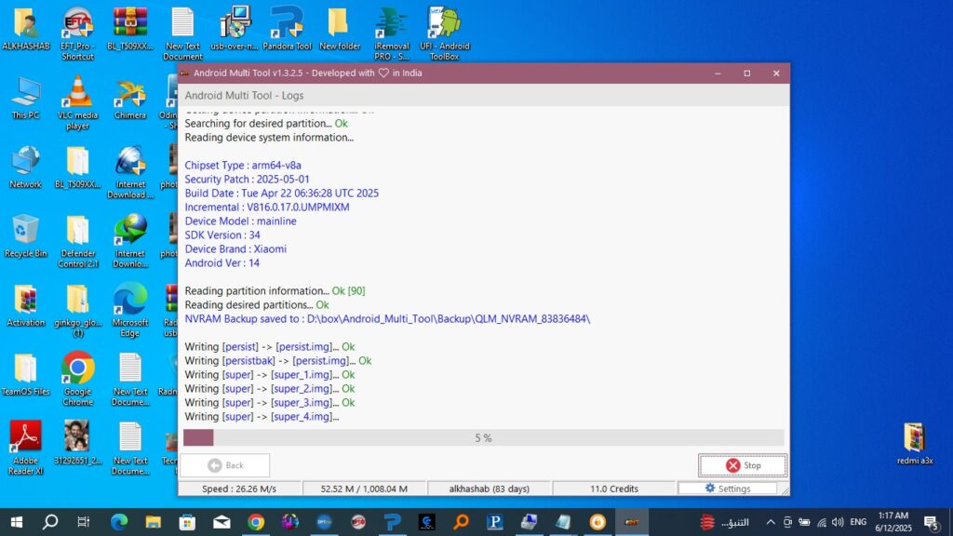Click the Stop button to halt flashing
953x536 pixels.
[743, 465]
